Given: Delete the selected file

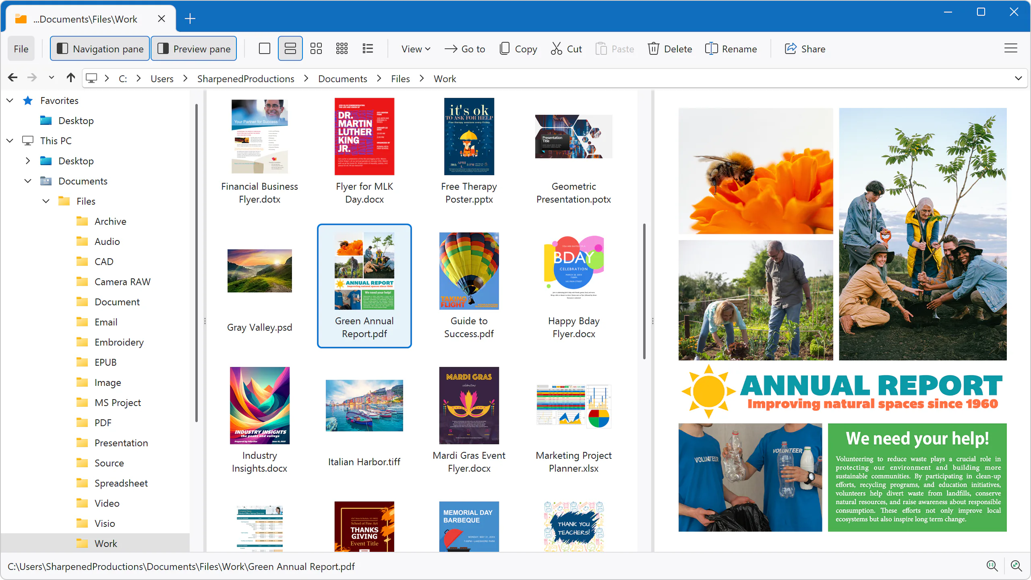Looking at the screenshot, I should point(670,49).
